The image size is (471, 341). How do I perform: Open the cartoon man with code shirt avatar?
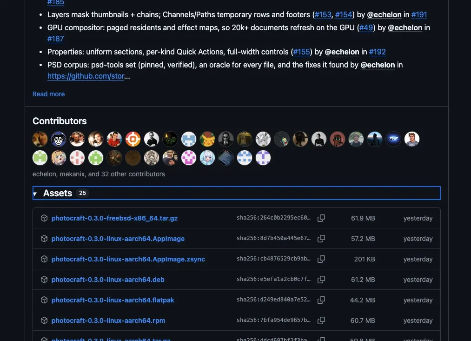(x=412, y=139)
